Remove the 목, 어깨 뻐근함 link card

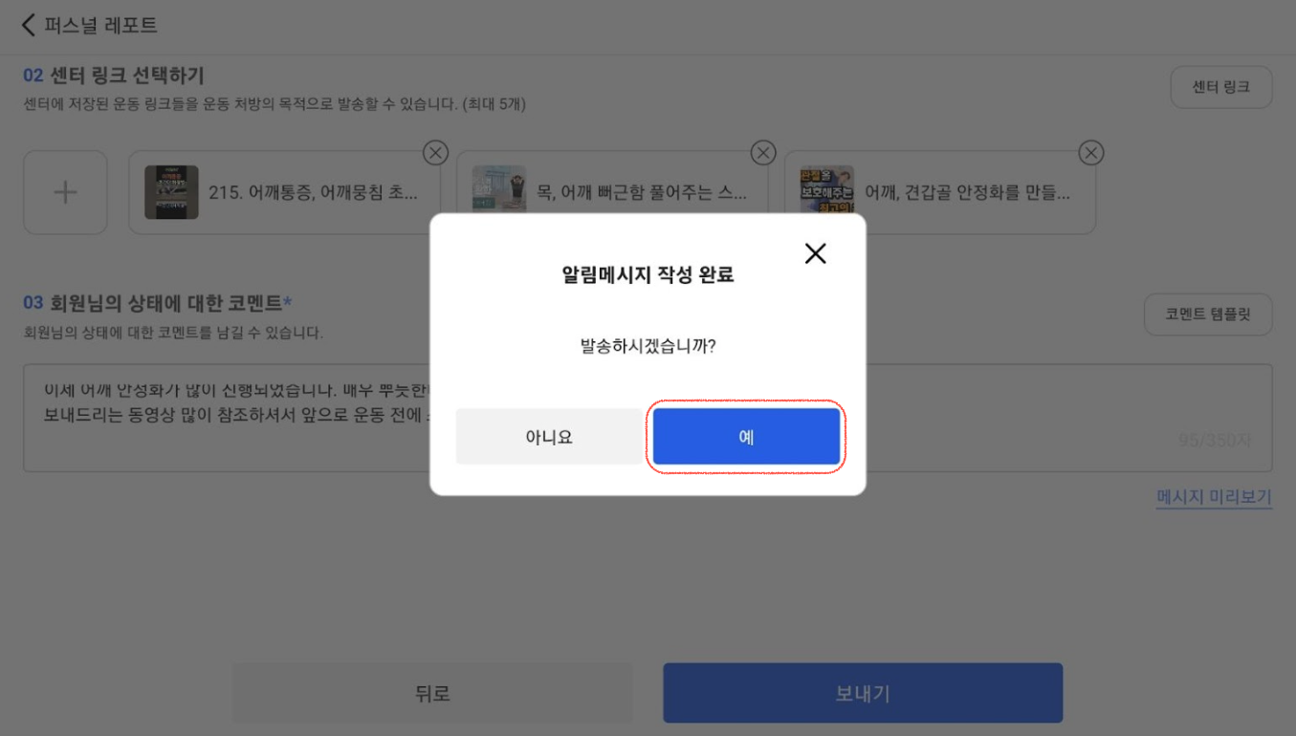(x=763, y=153)
